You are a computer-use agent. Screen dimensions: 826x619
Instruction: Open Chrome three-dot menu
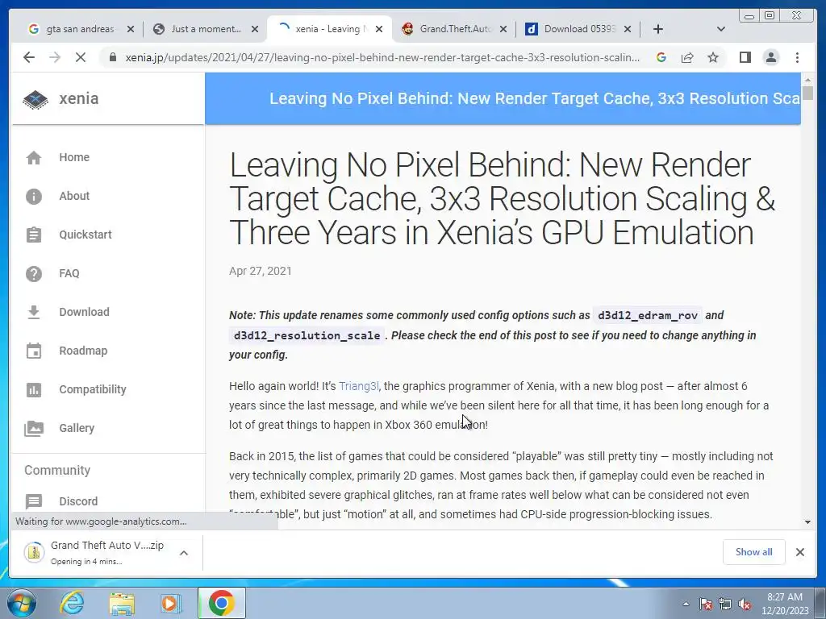[797, 57]
